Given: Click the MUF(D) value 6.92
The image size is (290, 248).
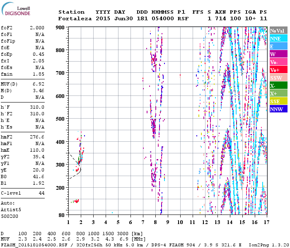Looking at the screenshot, I should (x=39, y=84).
